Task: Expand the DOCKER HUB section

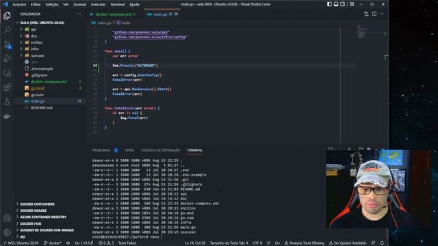Action: click(31, 223)
